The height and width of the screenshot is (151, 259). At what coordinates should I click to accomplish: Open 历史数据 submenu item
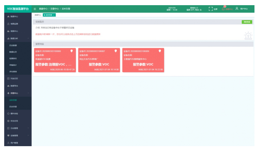pos(18,45)
